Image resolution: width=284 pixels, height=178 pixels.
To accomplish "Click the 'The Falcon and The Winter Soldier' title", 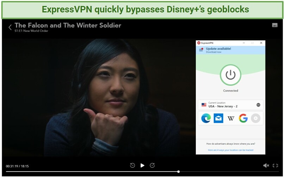I will point(68,25).
